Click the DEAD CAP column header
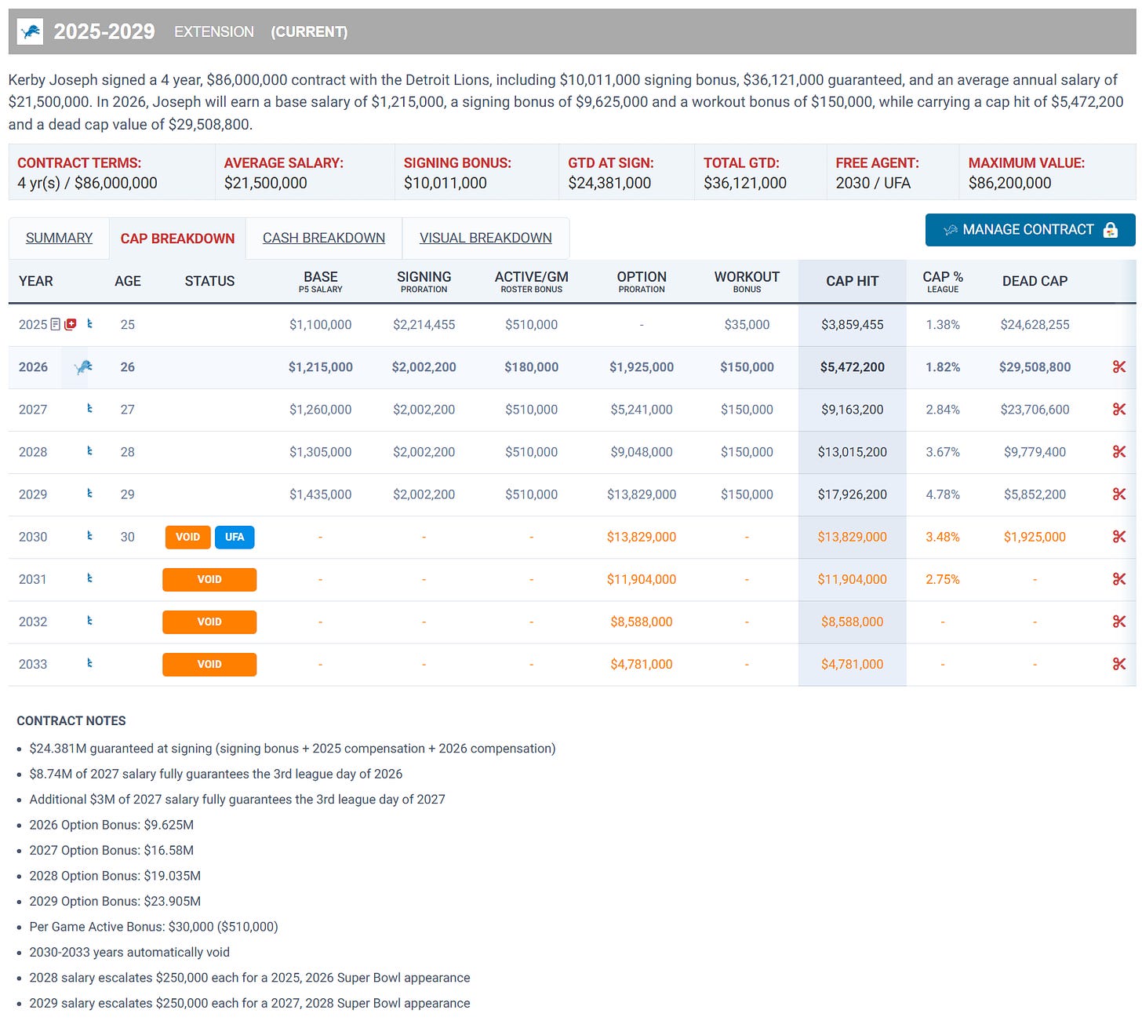Image resolution: width=1142 pixels, height=1028 pixels. point(1035,281)
